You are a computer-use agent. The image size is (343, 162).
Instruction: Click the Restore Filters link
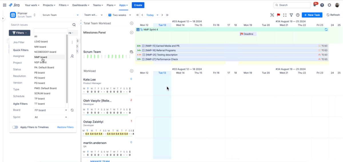click(65, 127)
